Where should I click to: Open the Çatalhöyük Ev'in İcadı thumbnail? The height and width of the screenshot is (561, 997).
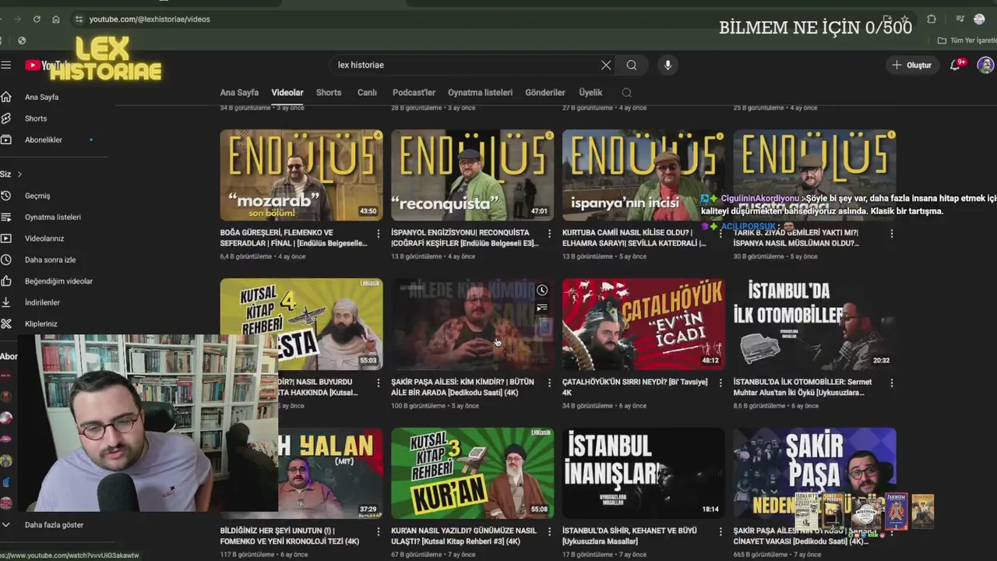pyautogui.click(x=643, y=324)
